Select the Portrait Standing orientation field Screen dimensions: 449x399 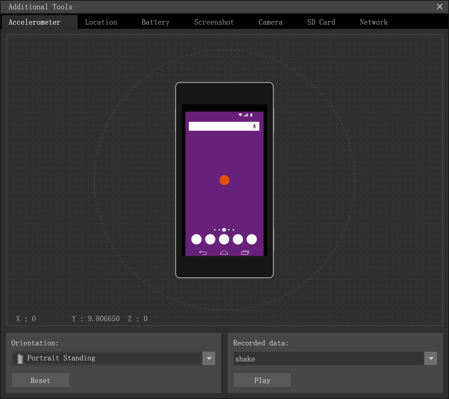click(107, 358)
